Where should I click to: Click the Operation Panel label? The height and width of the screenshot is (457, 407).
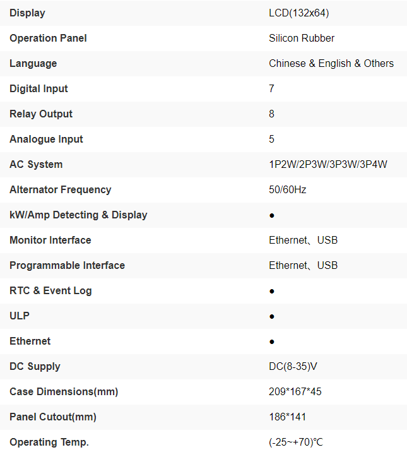[48, 38]
